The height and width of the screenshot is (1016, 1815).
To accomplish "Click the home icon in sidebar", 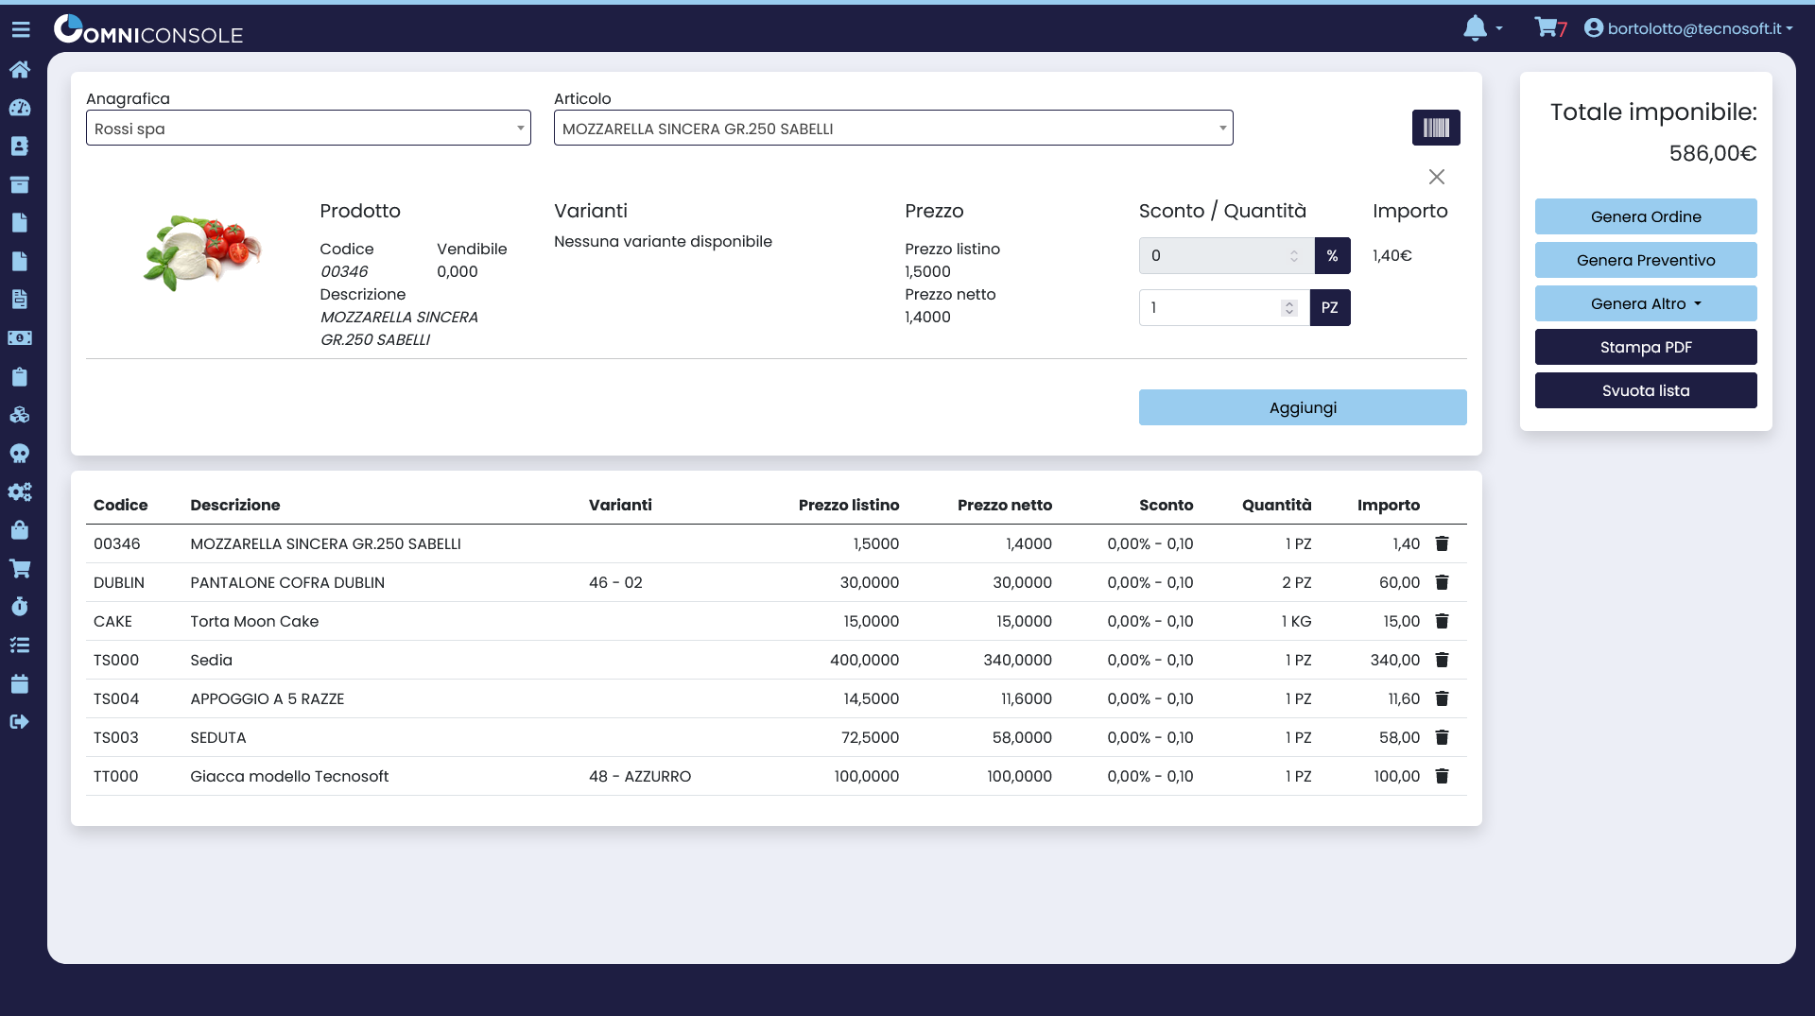I will (x=20, y=69).
